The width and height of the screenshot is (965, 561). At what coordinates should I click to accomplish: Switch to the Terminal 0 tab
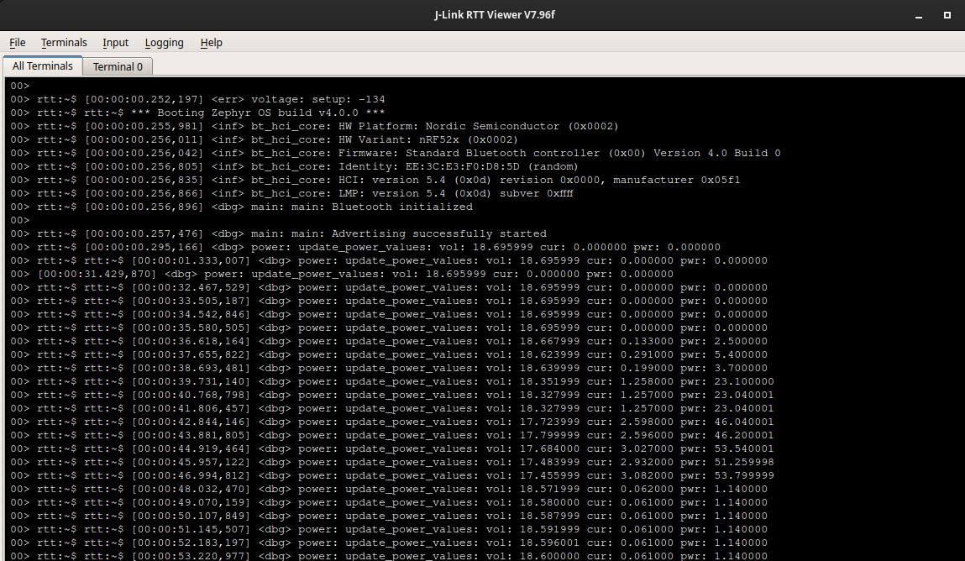click(x=118, y=66)
